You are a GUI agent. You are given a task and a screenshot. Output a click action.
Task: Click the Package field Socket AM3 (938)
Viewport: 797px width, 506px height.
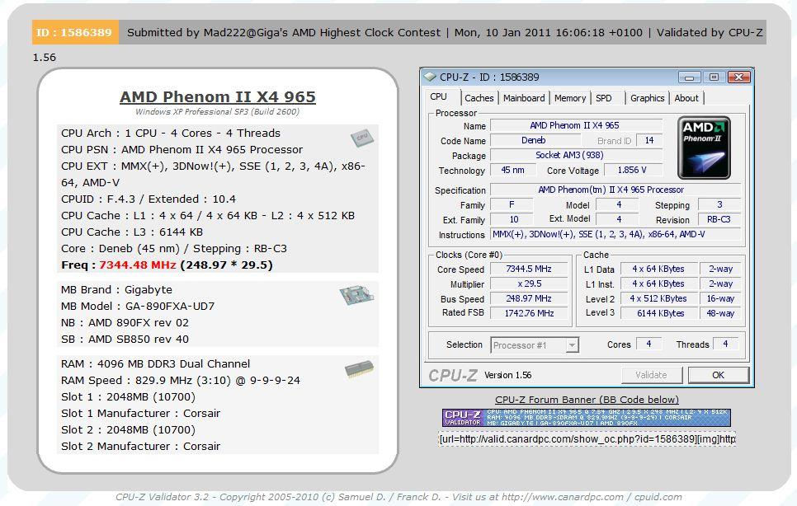[x=576, y=155]
